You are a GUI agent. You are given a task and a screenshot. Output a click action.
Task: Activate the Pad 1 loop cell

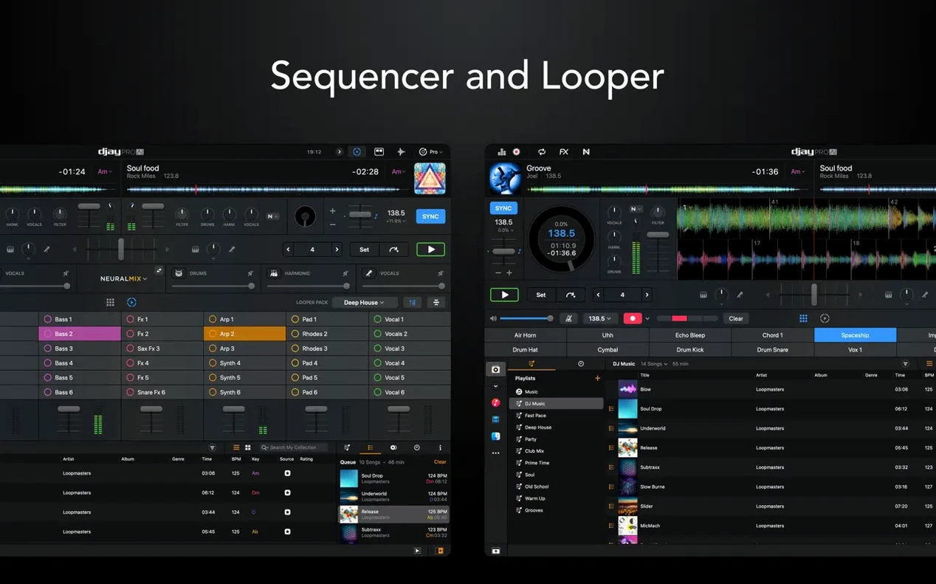coord(327,319)
